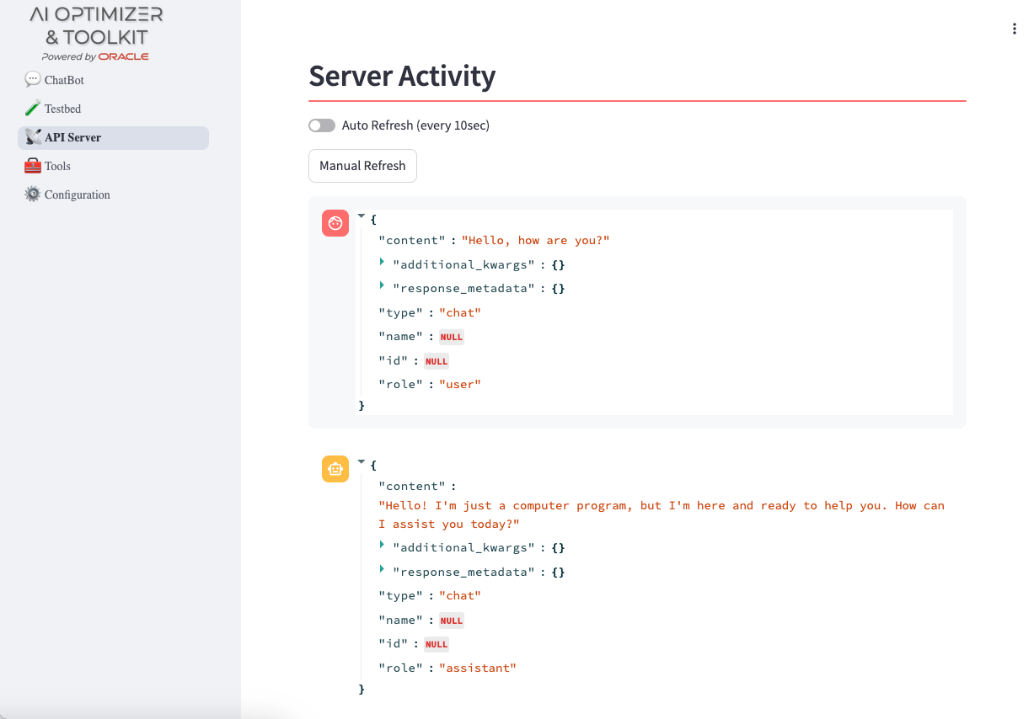
Task: Click the AI Optimizer & Toolkit logo
Action: 96,32
